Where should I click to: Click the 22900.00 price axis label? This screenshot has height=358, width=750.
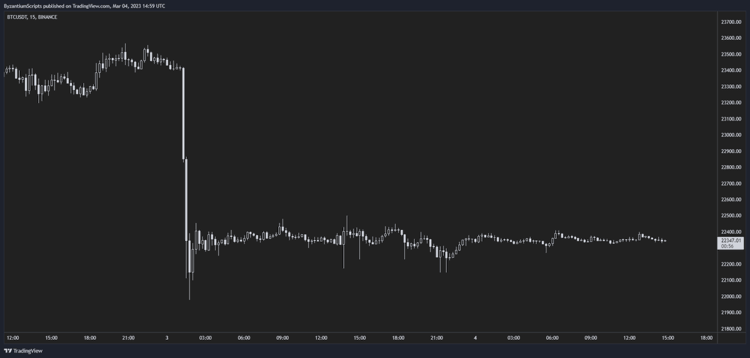(731, 151)
